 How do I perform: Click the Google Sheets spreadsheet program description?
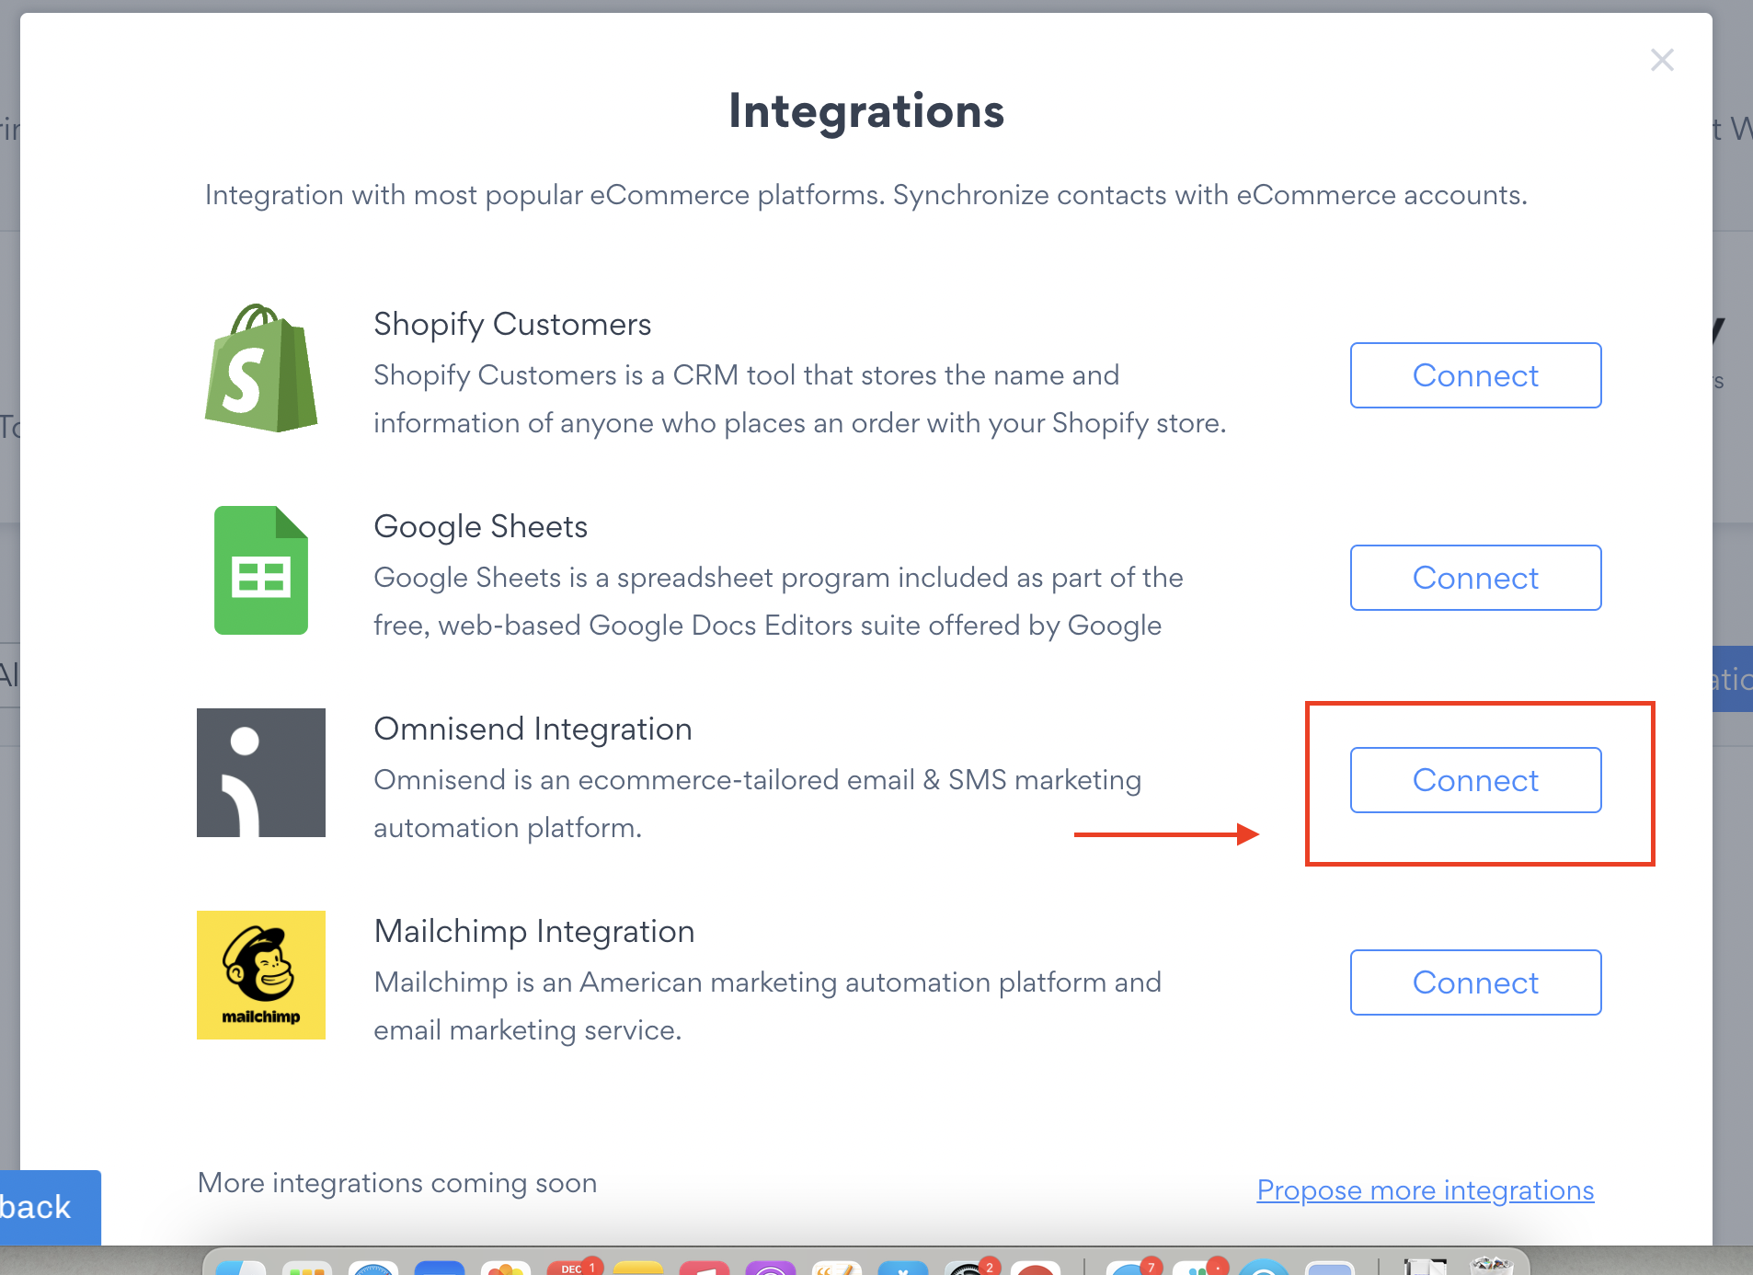(778, 602)
